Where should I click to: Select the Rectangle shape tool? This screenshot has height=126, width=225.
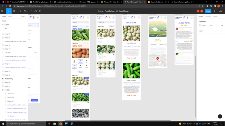pos(20,11)
